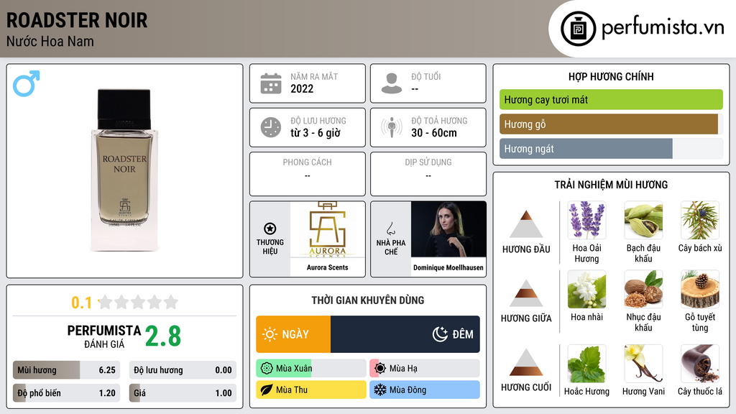The image size is (736, 414).
Task: Click the Aurora Scents brand name caption
Action: [328, 267]
